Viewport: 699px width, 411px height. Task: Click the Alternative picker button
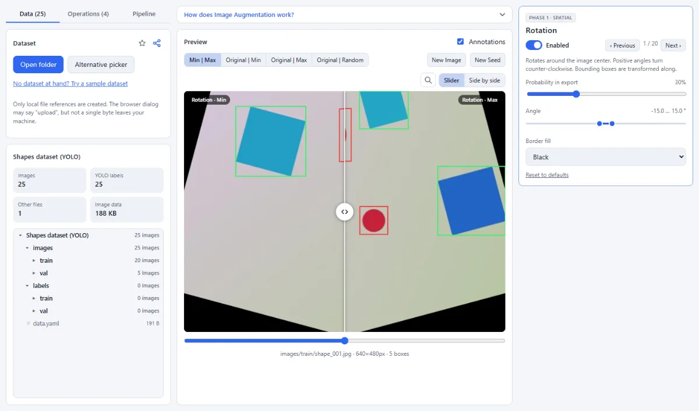click(x=101, y=65)
